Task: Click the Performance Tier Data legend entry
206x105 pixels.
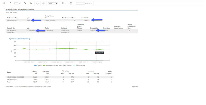Action: point(50,66)
